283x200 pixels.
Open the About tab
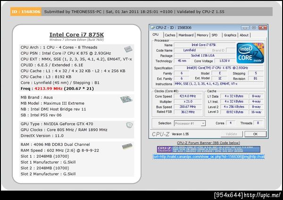[244, 35]
